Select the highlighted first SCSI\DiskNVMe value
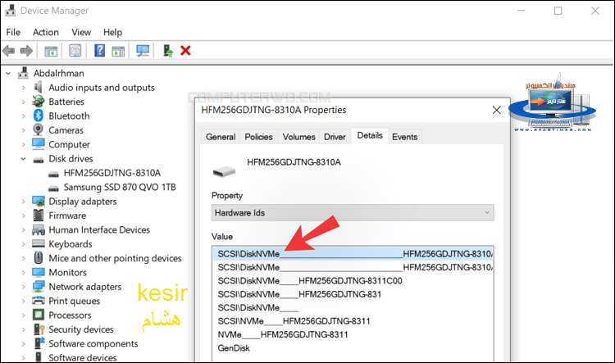 pyautogui.click(x=353, y=254)
